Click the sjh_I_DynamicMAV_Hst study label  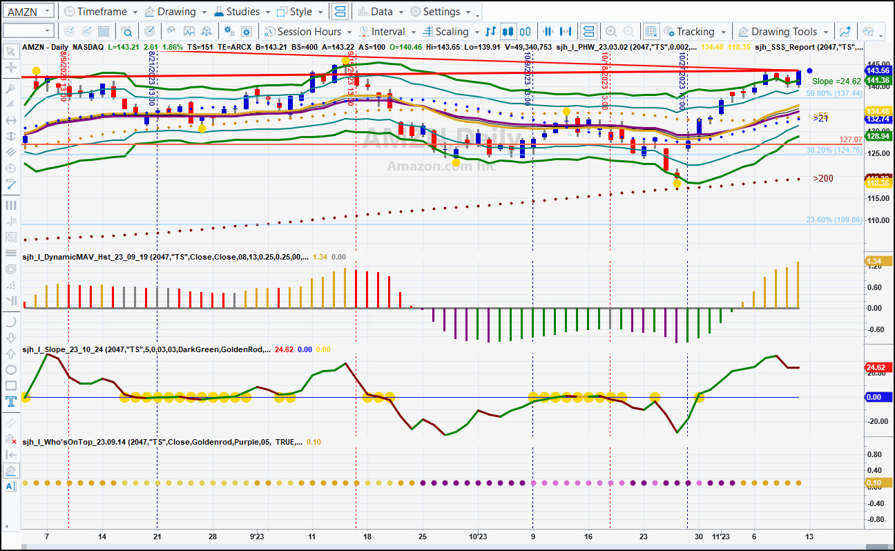point(166,257)
